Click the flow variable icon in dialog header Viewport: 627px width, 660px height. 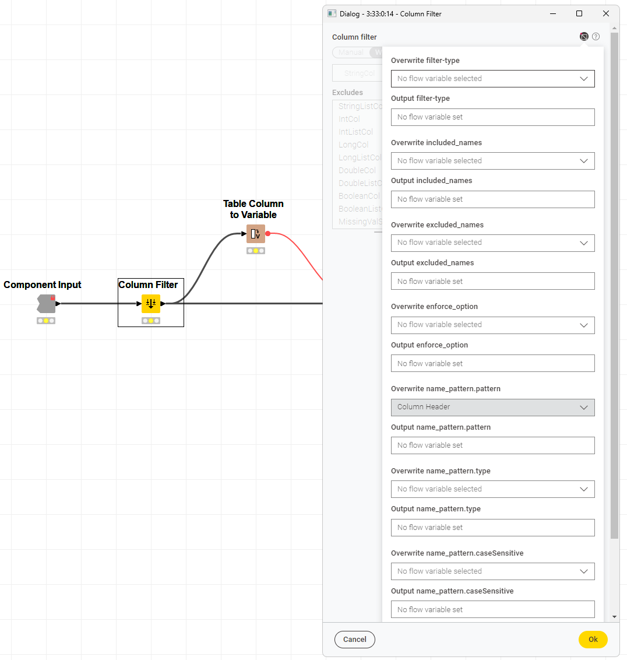click(x=584, y=37)
